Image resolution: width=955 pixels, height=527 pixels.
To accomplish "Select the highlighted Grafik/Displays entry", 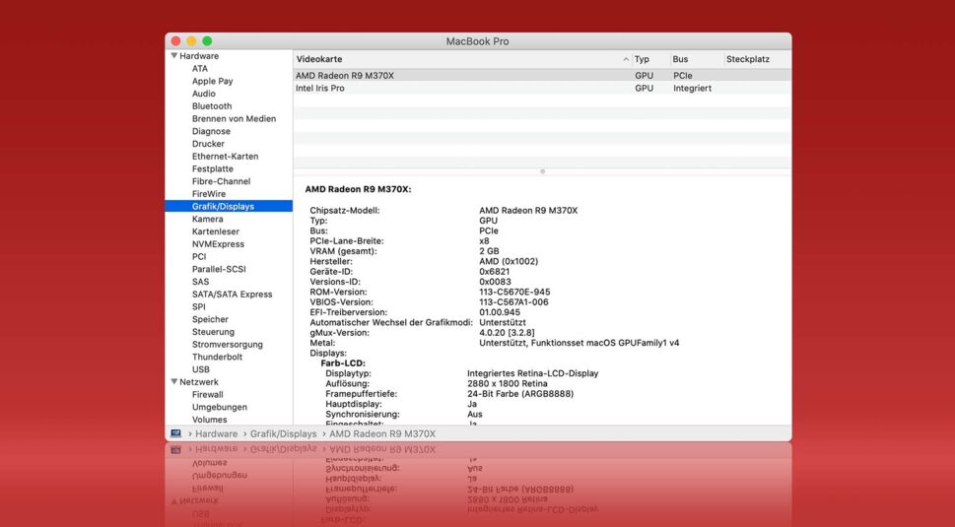I will (x=229, y=206).
